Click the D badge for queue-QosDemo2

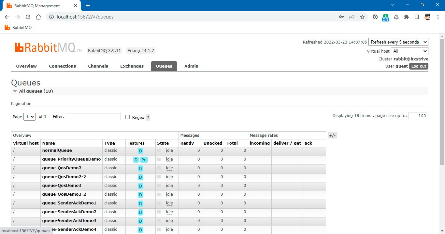140,169
